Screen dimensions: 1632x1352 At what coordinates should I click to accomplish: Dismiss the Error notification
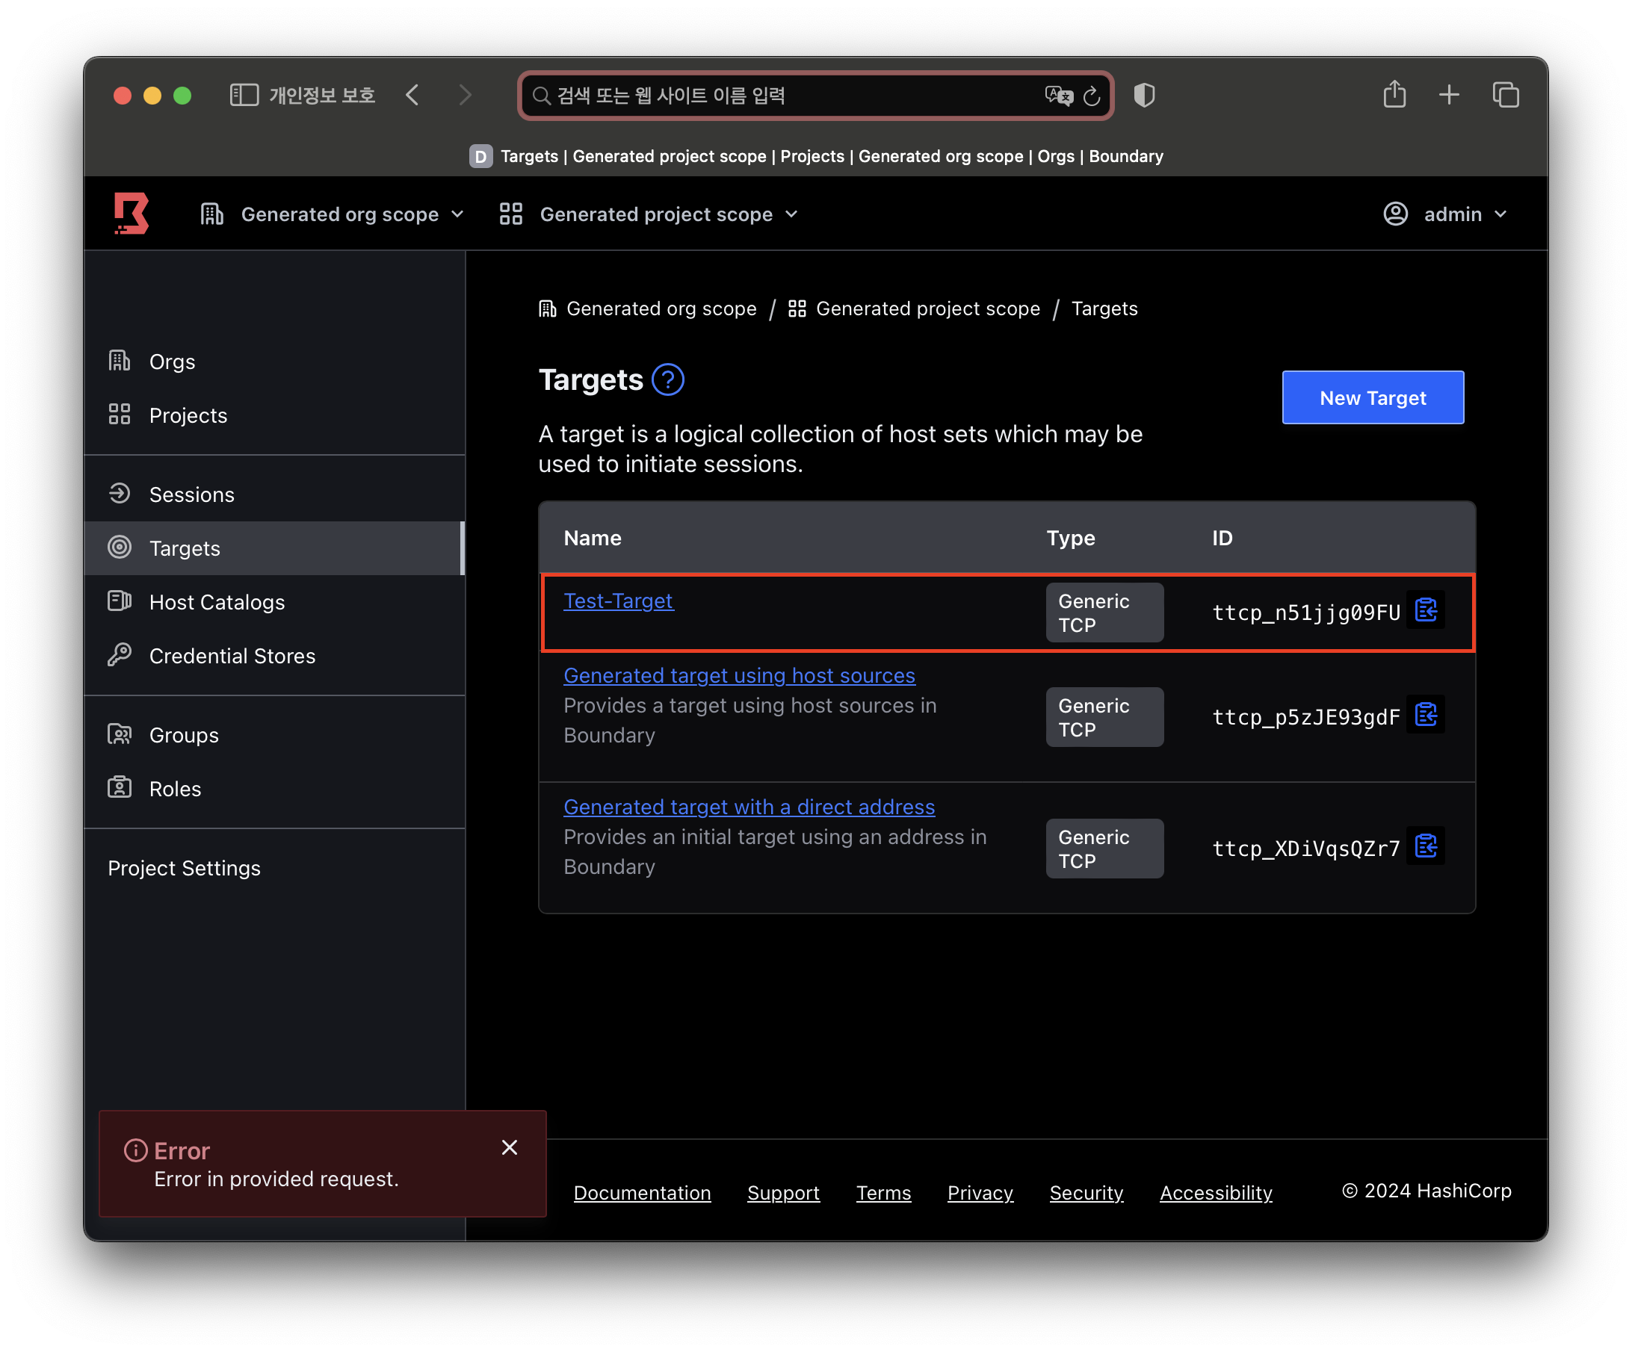pos(509,1147)
